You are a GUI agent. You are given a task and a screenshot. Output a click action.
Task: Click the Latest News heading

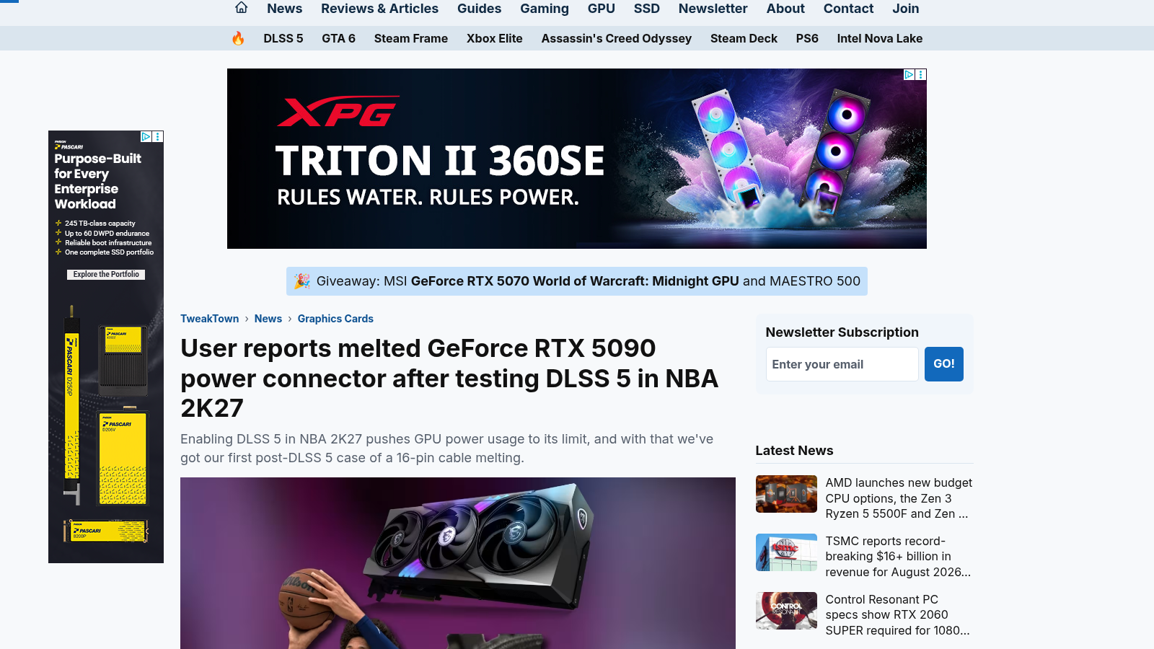coord(794,451)
